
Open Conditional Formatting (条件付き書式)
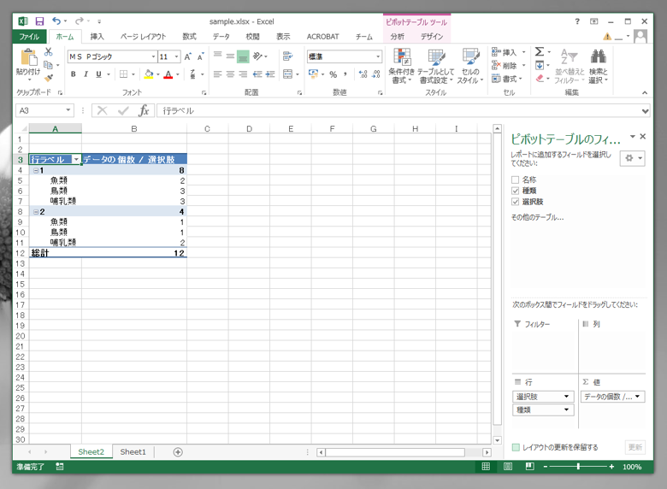[401, 66]
